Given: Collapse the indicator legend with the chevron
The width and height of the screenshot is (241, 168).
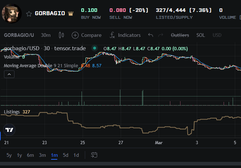Looking at the screenshot, I should [x=9, y=74].
